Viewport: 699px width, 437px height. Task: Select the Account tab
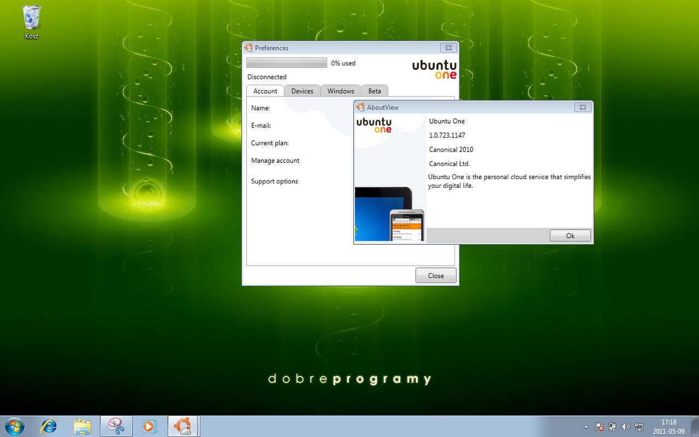click(265, 91)
